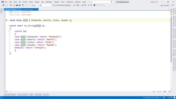The height and width of the screenshot is (99, 176).
Task: Close the Templates Explorer tab
Action: pos(20,9)
